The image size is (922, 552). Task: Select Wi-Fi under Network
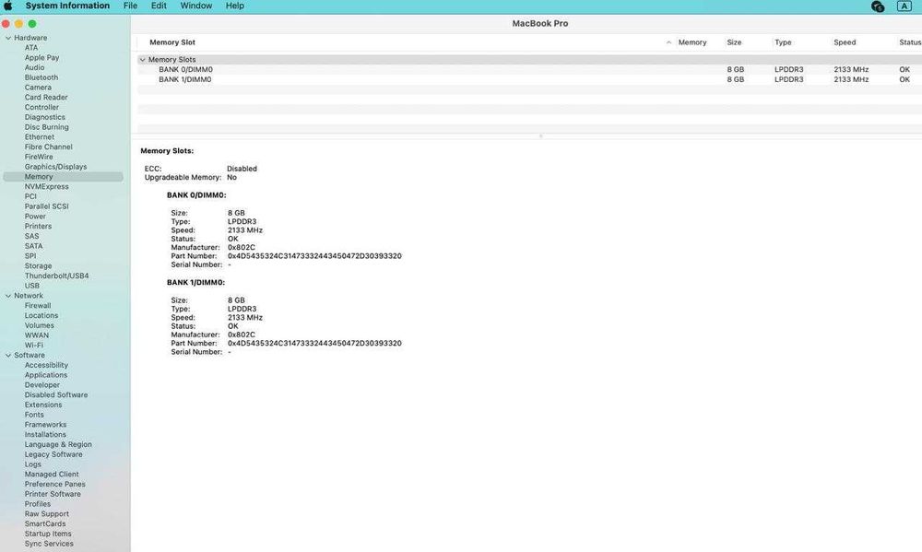[x=33, y=345]
